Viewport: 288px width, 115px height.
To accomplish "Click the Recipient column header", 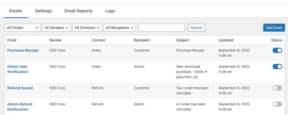I will coord(142,40).
